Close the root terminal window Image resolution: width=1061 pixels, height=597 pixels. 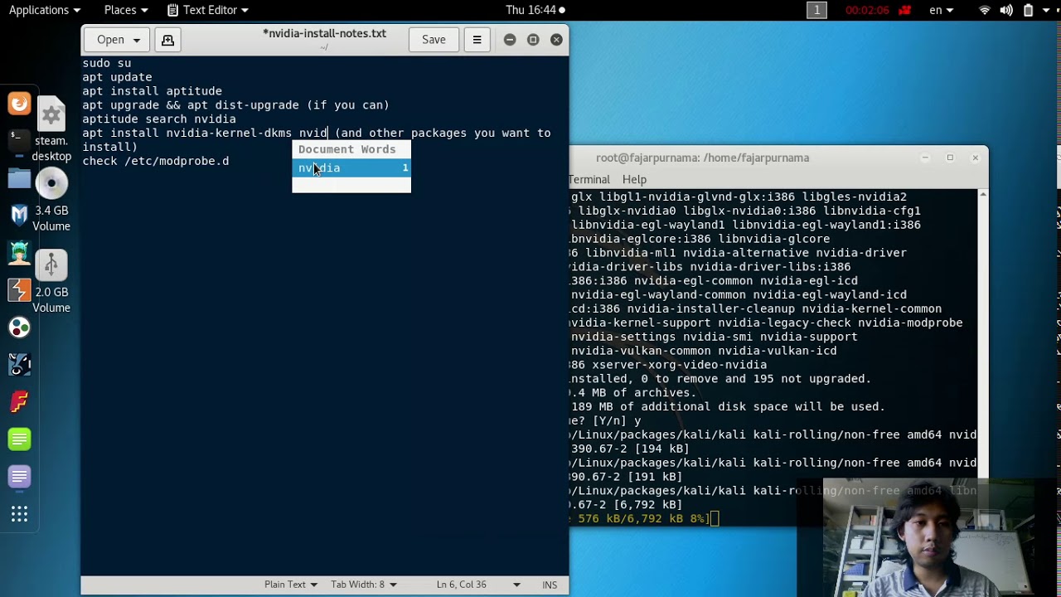[x=975, y=158]
